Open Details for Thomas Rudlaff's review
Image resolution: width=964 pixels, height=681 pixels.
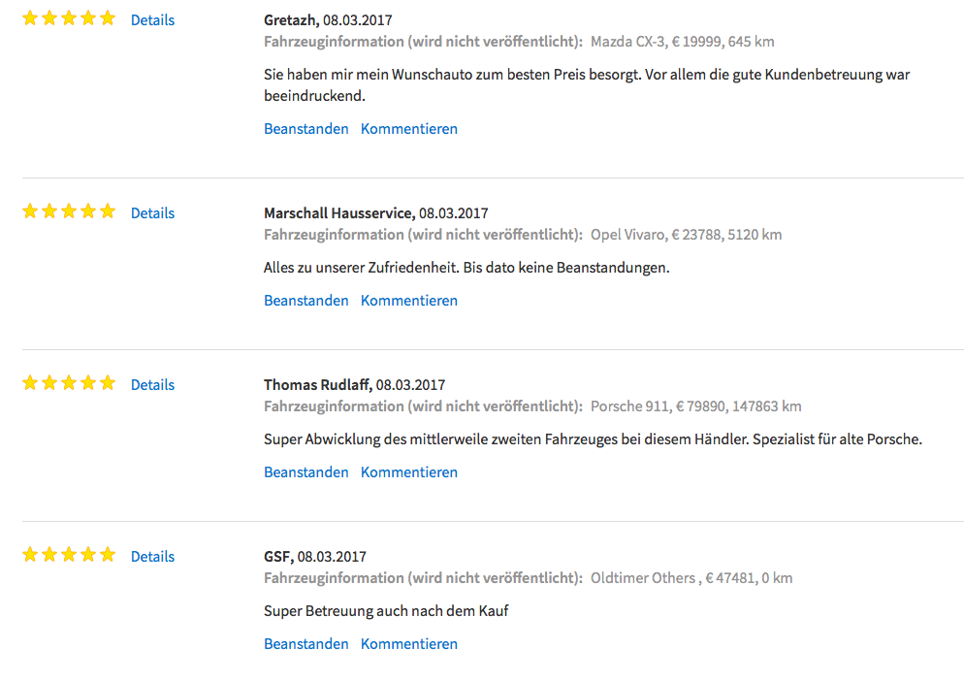[x=152, y=384]
